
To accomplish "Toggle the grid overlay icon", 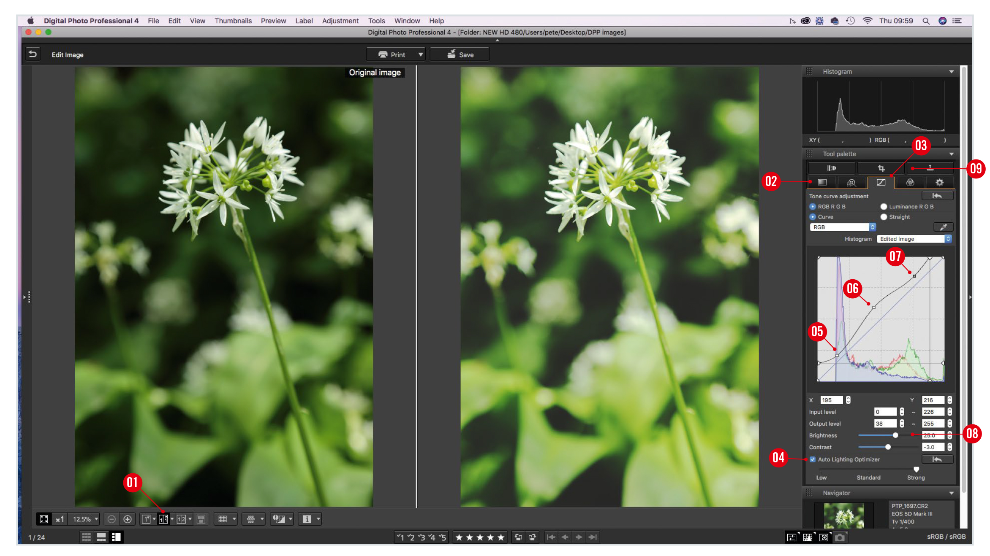I will [223, 519].
